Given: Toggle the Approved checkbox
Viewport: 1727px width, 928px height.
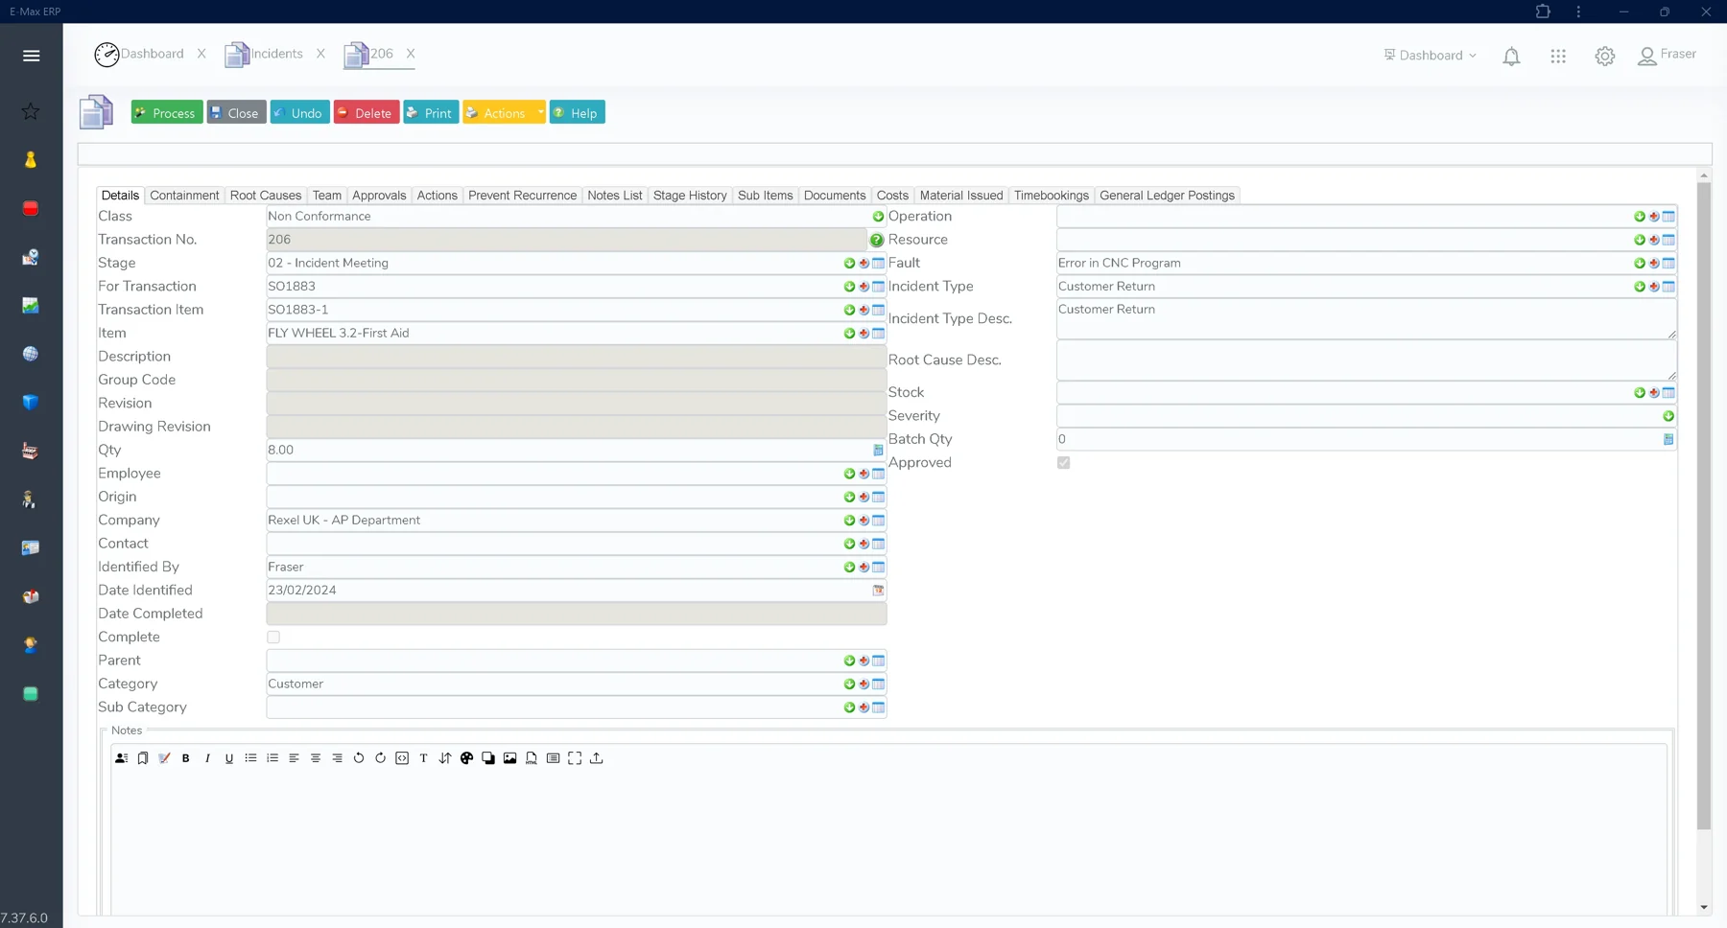Looking at the screenshot, I should click(x=1064, y=463).
